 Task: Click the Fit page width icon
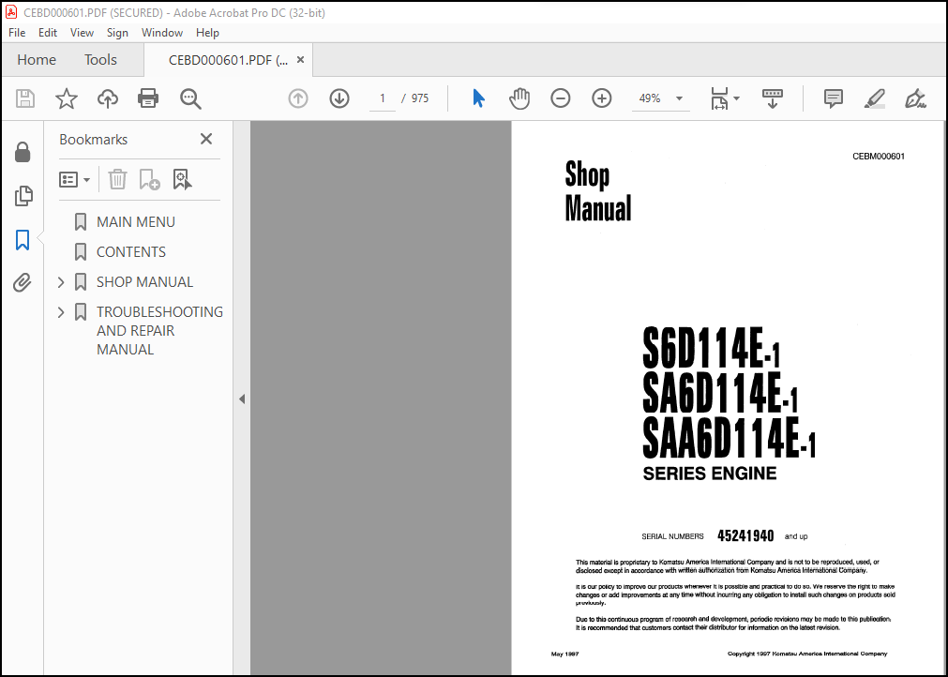pos(719,98)
